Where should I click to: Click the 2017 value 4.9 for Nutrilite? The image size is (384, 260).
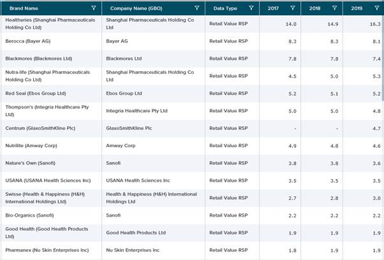coord(292,146)
